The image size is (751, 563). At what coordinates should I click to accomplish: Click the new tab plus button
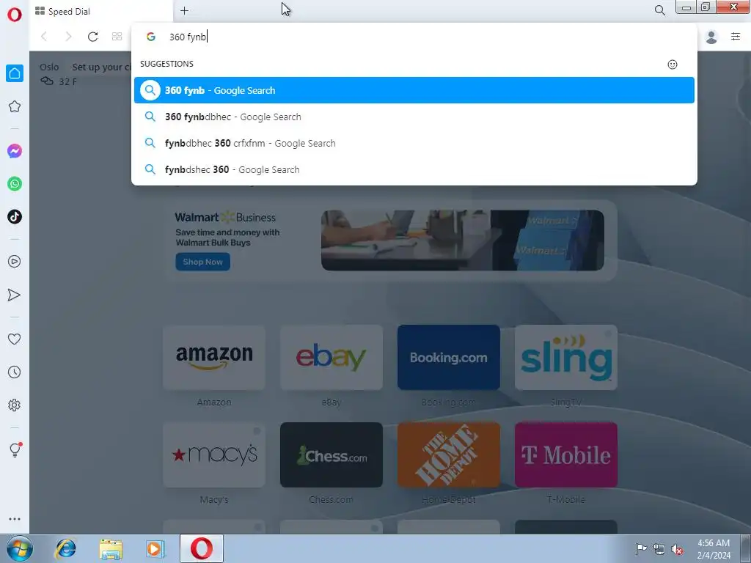(x=184, y=10)
